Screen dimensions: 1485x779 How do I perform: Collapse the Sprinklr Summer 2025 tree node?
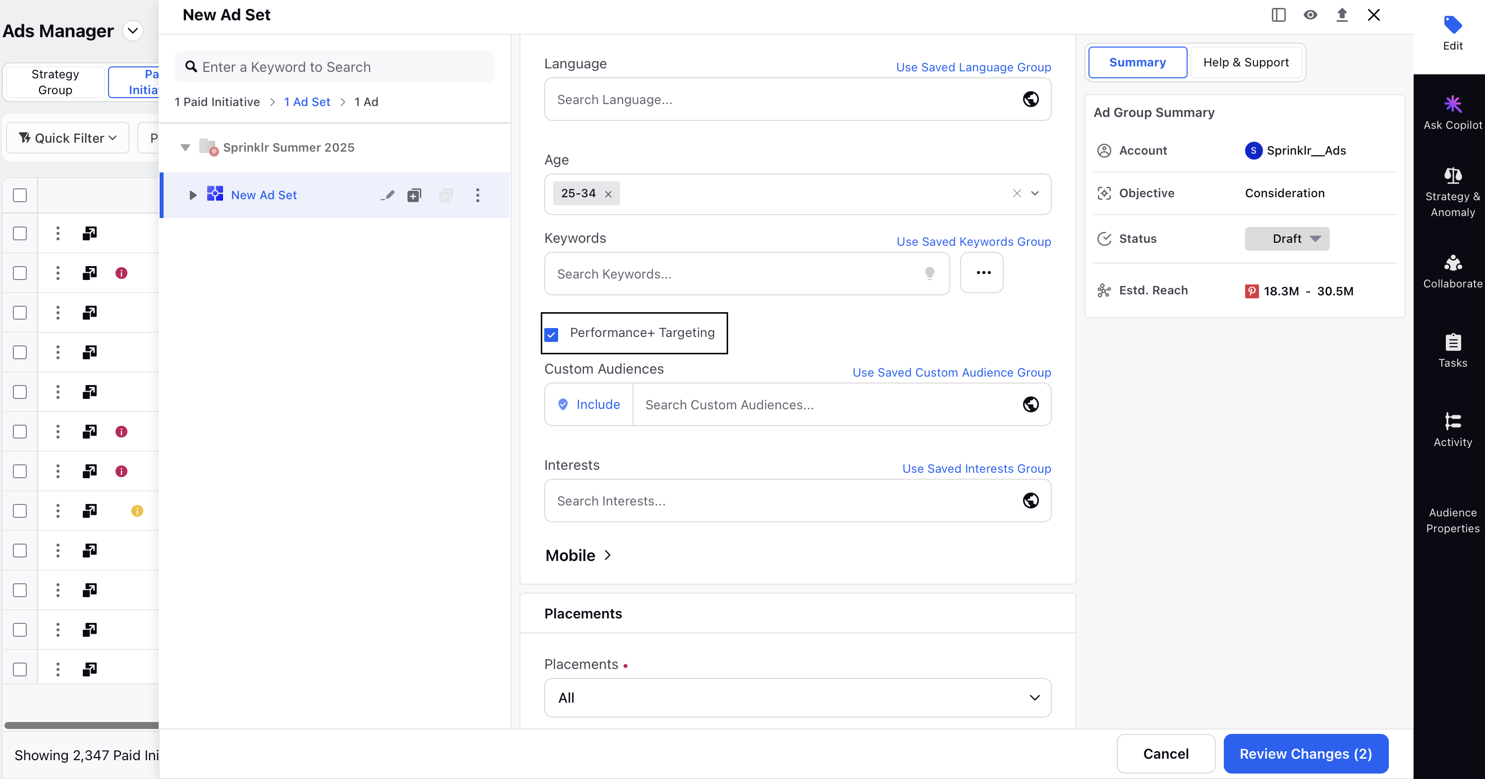(x=185, y=148)
